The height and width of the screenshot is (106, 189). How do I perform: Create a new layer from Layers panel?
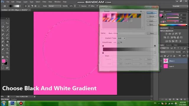pyautogui.click(x=181, y=100)
